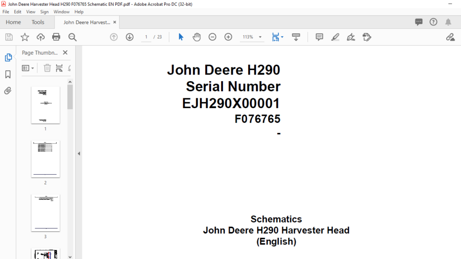Image resolution: width=461 pixels, height=259 pixels.
Task: Open the help question mark icon
Action: (434, 22)
